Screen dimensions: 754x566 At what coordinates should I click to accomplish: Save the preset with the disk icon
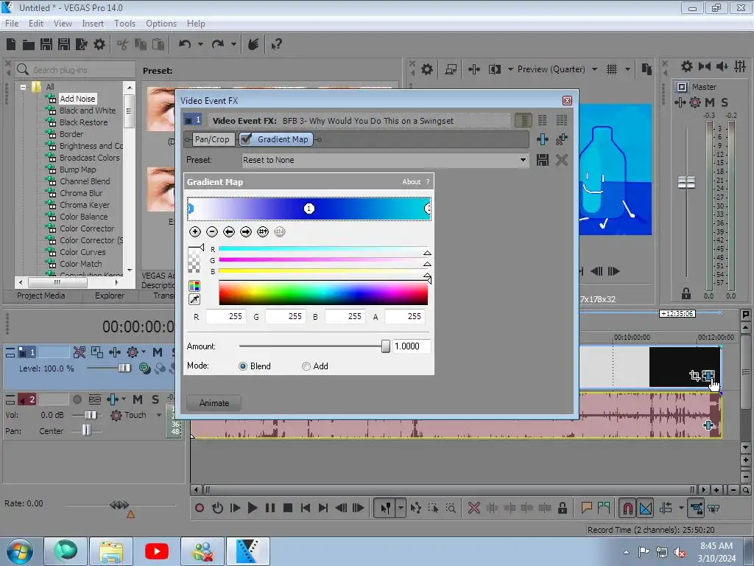(x=543, y=160)
